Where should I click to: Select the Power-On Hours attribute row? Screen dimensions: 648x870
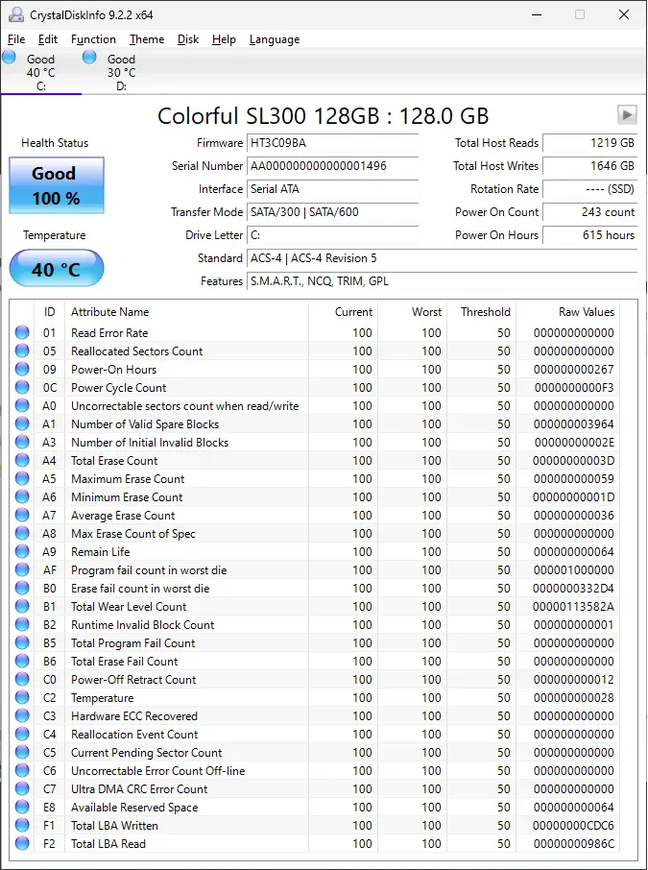(113, 370)
